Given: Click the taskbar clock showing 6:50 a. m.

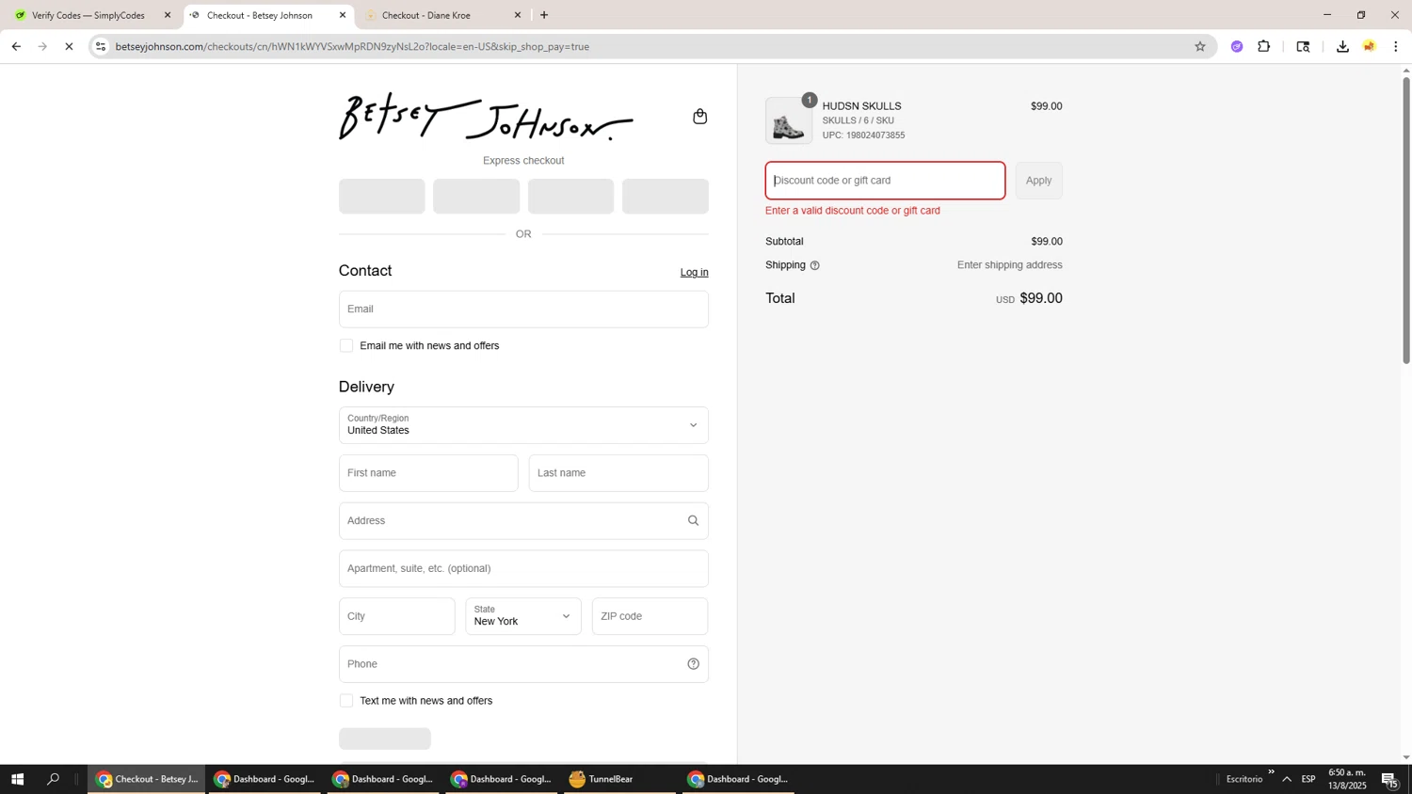Looking at the screenshot, I should pyautogui.click(x=1347, y=779).
